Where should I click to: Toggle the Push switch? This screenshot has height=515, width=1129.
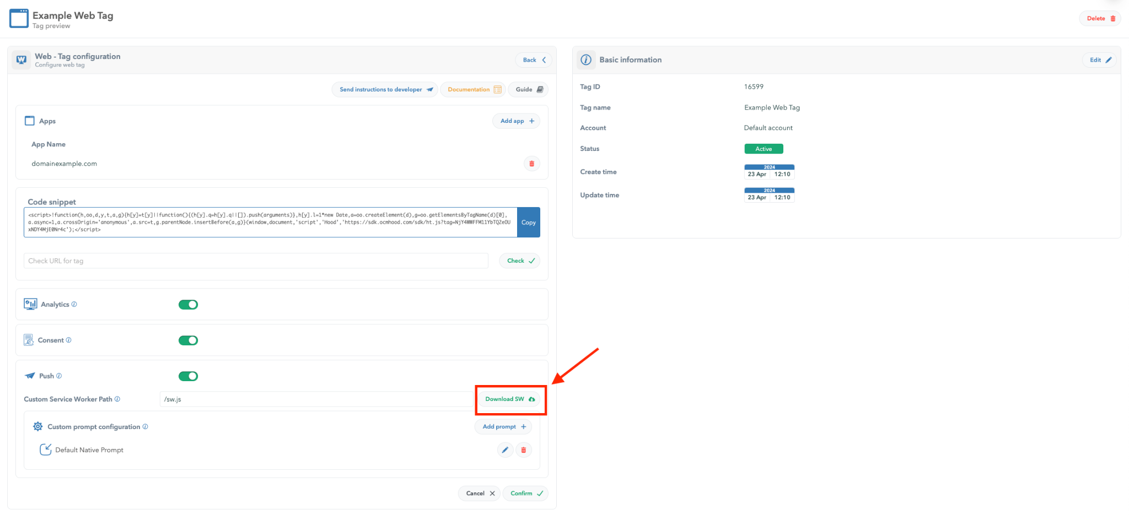pyautogui.click(x=188, y=376)
